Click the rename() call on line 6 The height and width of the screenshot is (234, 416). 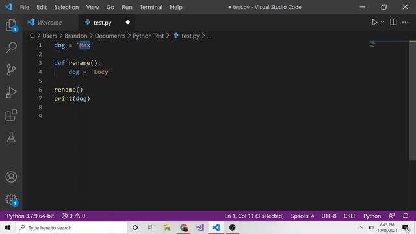click(x=68, y=90)
